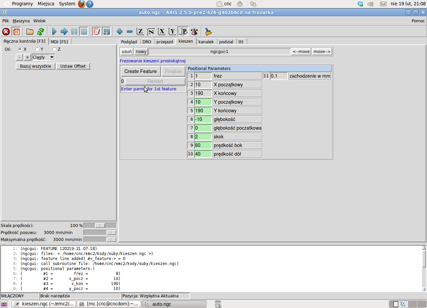
Task: Open Programy menu in the top panel
Action: point(22,4)
